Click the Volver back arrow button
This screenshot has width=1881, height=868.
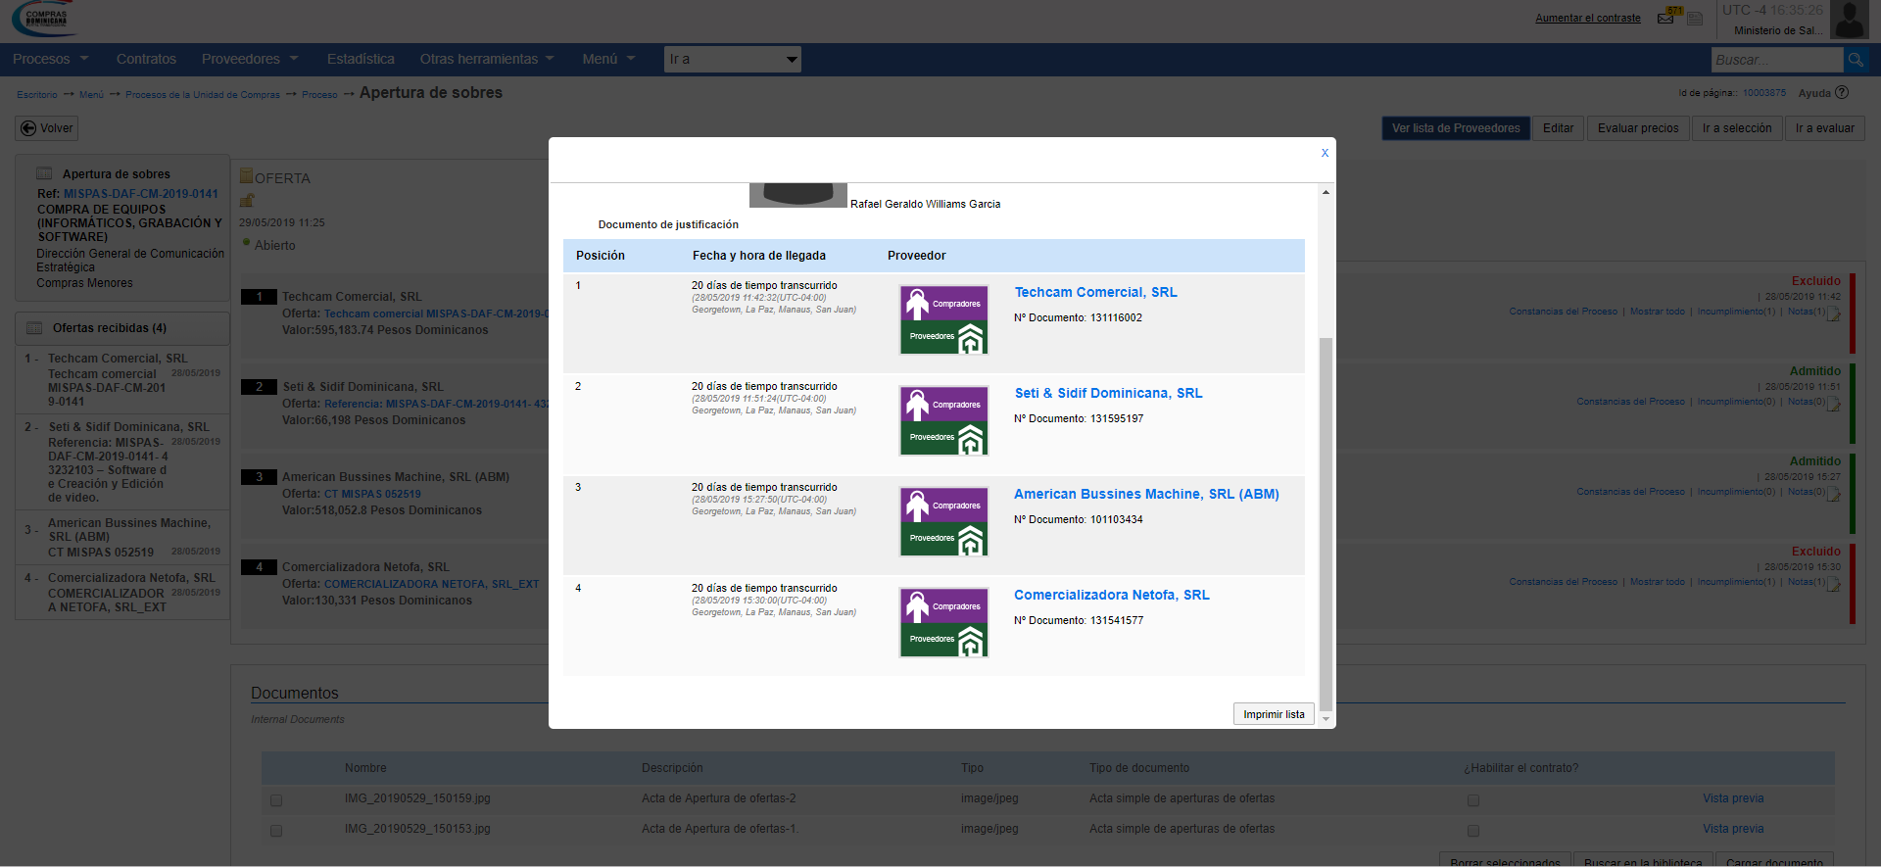click(47, 128)
